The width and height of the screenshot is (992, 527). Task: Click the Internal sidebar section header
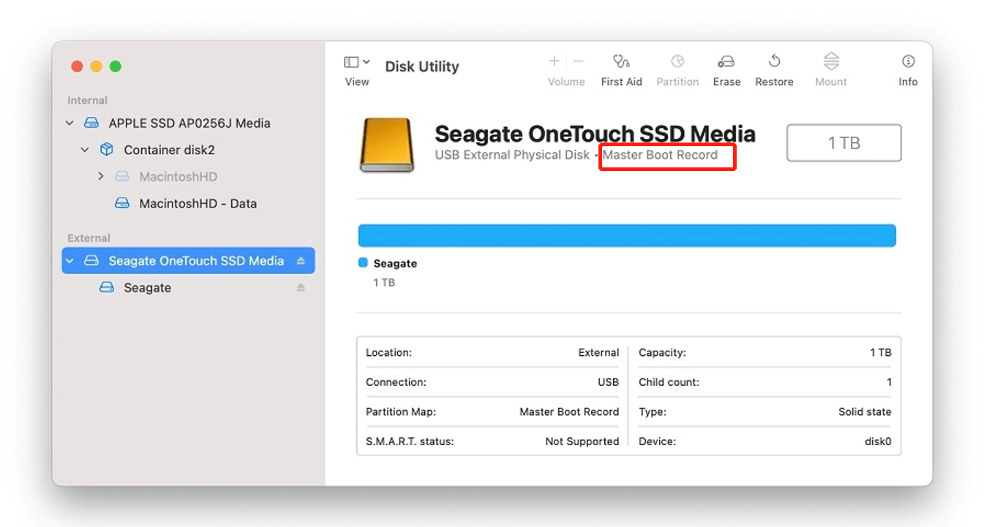[x=87, y=100]
